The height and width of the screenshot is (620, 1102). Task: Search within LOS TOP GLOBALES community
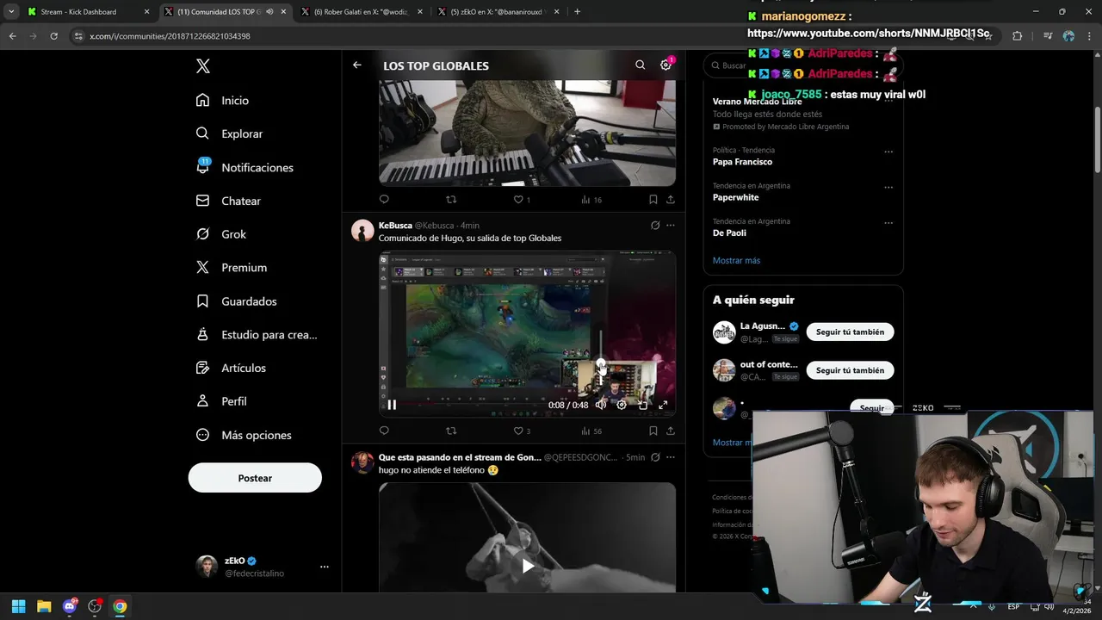click(640, 65)
